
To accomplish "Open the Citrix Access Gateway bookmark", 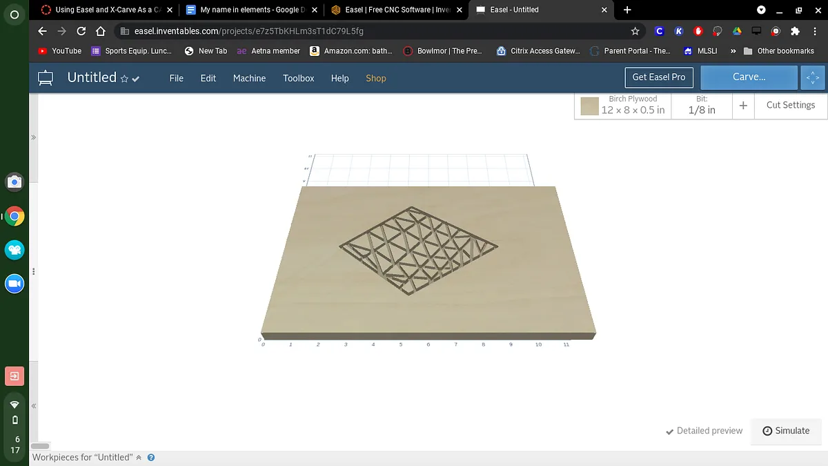I will [x=538, y=51].
